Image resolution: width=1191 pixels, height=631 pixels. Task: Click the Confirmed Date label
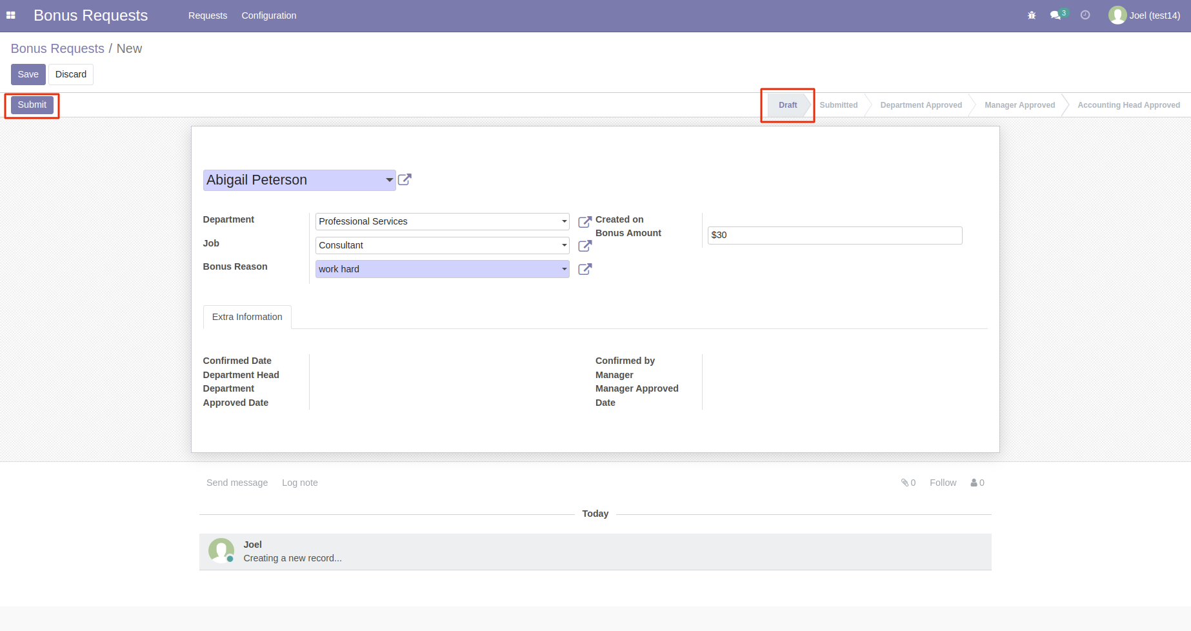237,361
